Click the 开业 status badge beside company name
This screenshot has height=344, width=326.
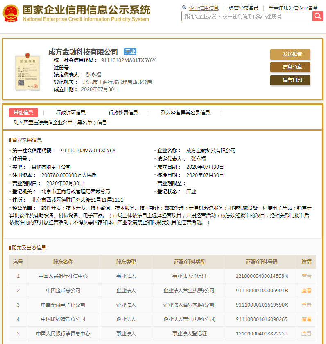[x=130, y=52]
